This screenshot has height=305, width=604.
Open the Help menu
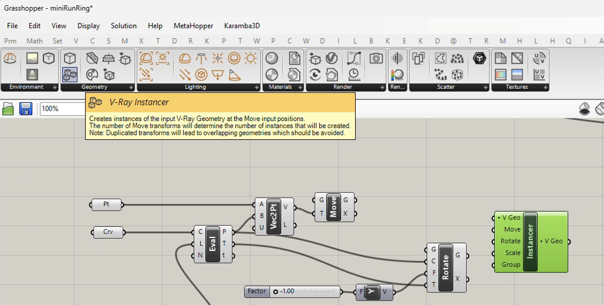[155, 26]
